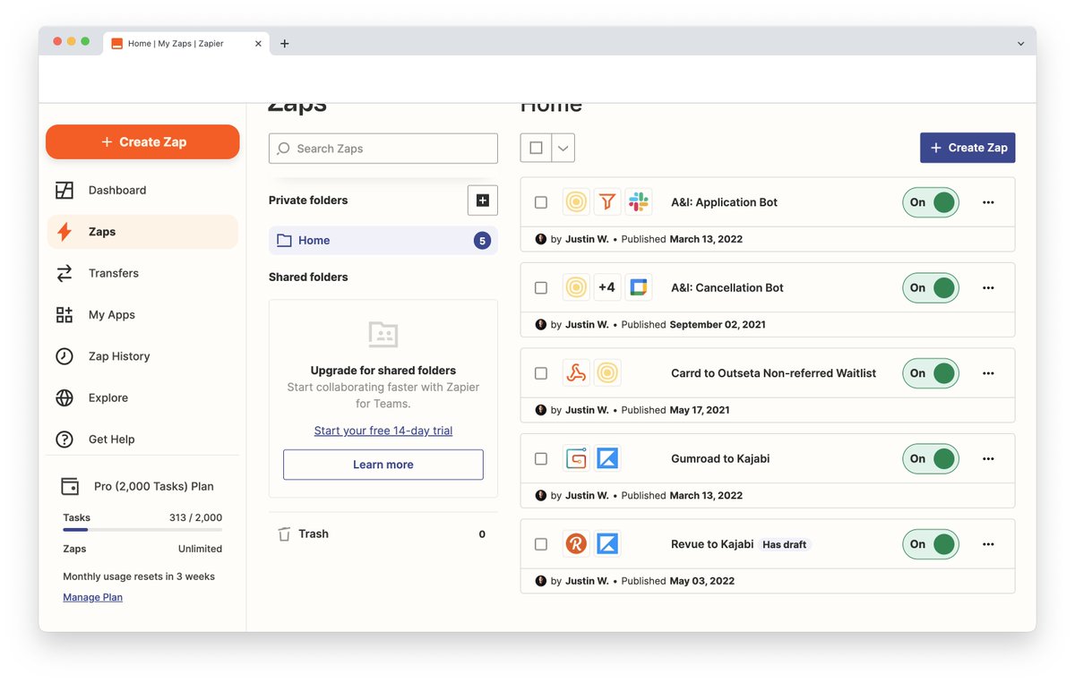The height and width of the screenshot is (683, 1075).
Task: Turn off Revue to Kajabi toggle
Action: point(931,544)
